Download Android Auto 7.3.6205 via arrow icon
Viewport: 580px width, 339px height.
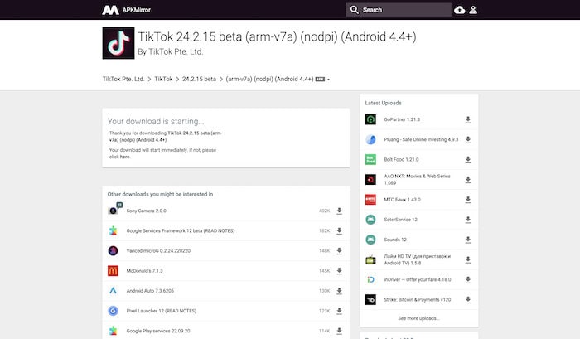(x=339, y=291)
